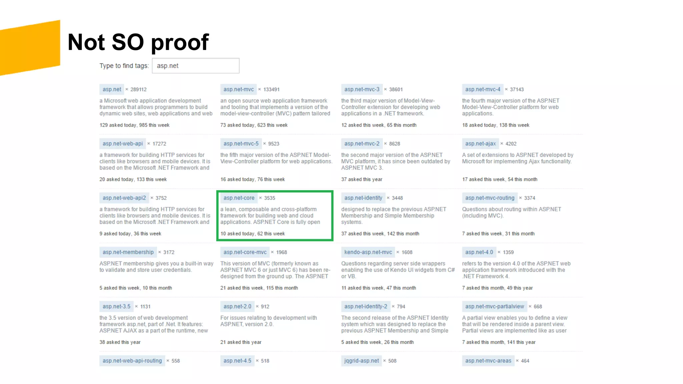Click the tag search input field
This screenshot has width=683, height=384.
(195, 66)
